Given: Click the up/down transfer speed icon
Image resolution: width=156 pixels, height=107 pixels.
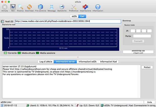Looking at the screenshot, I should tap(77, 105).
